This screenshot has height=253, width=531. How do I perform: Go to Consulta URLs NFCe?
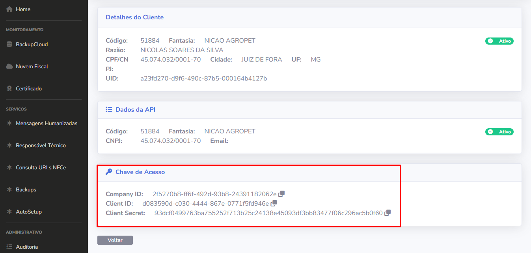(41, 168)
